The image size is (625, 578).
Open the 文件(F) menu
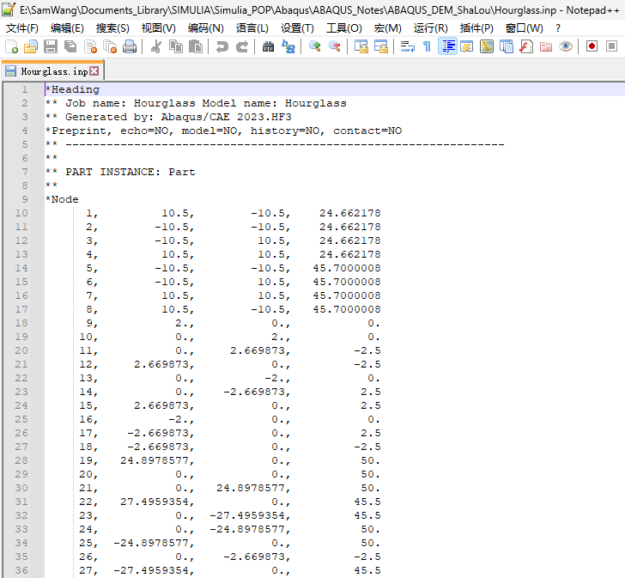tap(22, 28)
